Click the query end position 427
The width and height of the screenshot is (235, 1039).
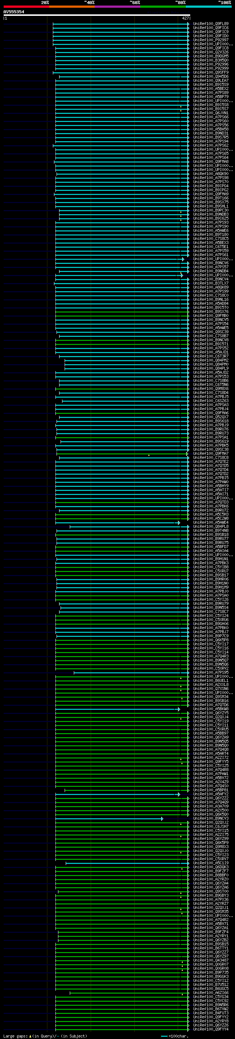click(x=185, y=18)
